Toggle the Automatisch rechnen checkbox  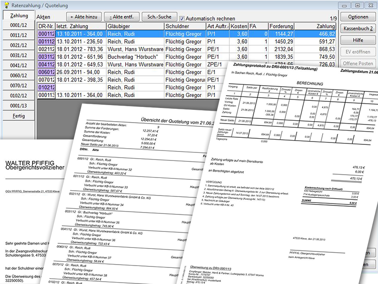tap(182, 18)
